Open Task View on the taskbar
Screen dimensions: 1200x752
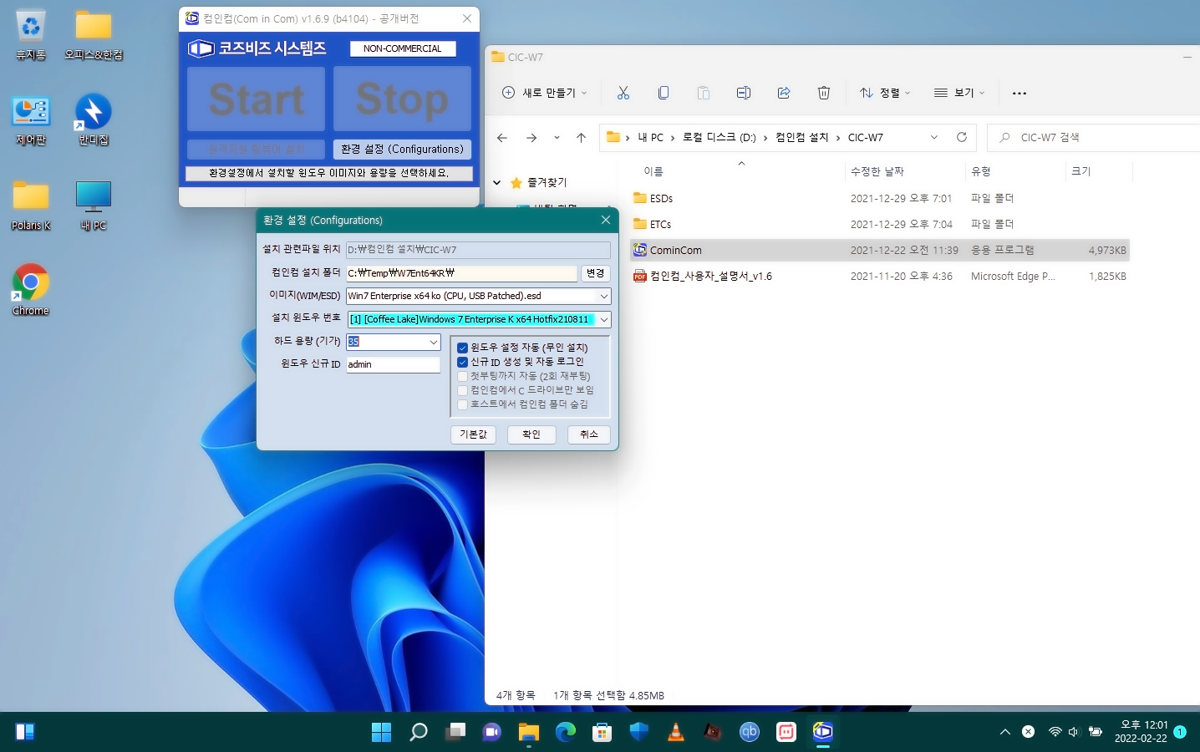click(455, 732)
